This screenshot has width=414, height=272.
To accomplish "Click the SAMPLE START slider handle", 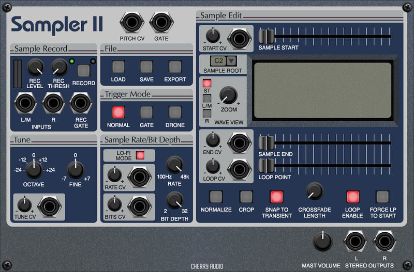I will (x=266, y=37).
